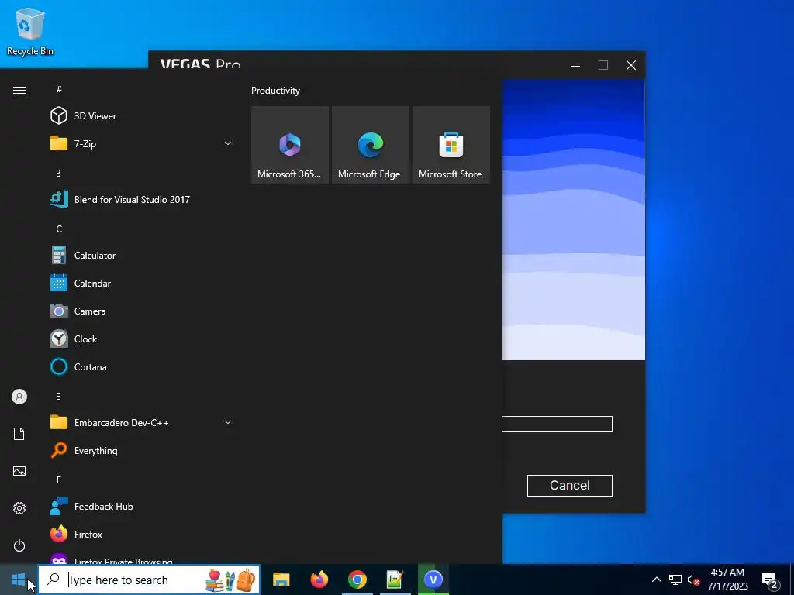Open the Microsoft Edge tile
The image size is (794, 595).
click(x=370, y=145)
